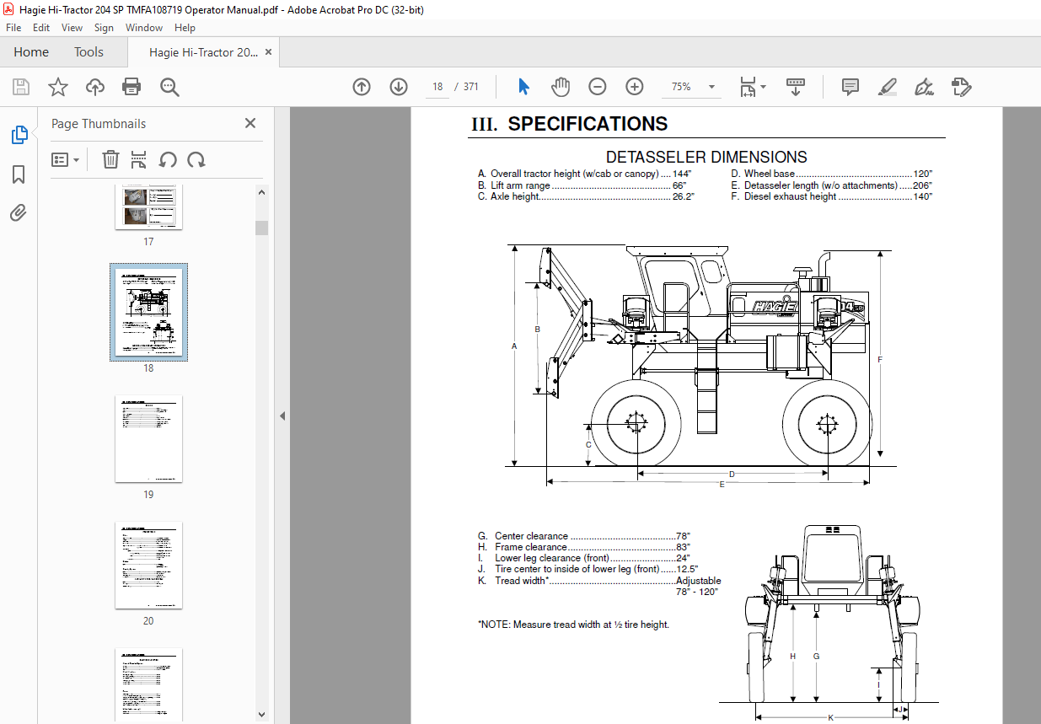Rotate page clockwise

point(196,159)
